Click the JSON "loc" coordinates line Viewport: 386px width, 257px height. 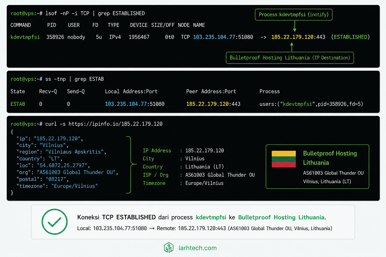pos(53,165)
